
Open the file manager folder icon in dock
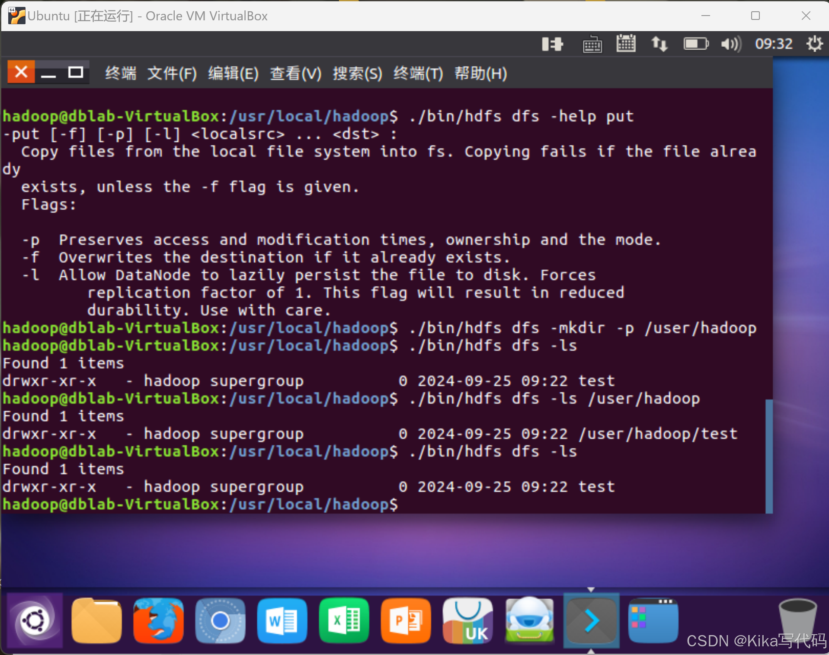[96, 620]
